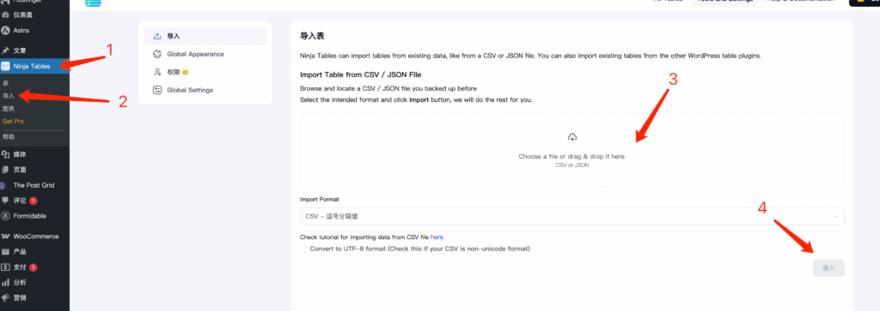This screenshot has width=880, height=311.
Task: Click the Global Settings icon
Action: point(157,90)
